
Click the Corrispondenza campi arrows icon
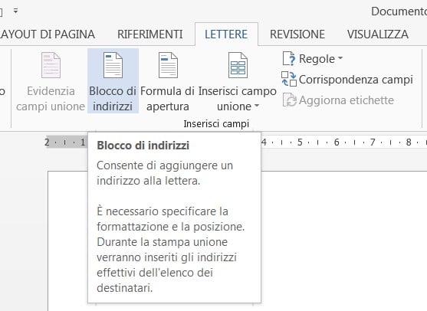(289, 79)
